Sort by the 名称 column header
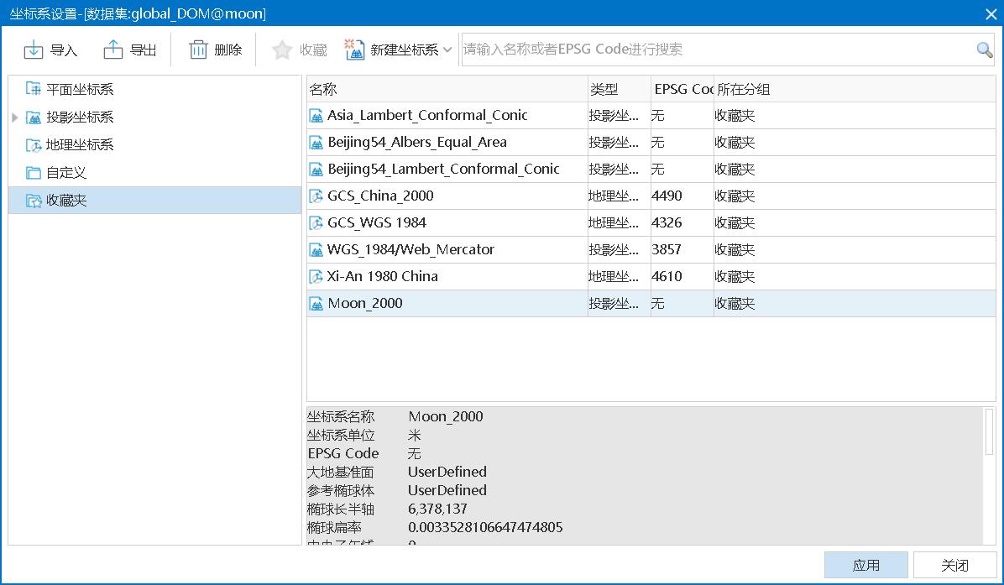1004x585 pixels. tap(447, 90)
